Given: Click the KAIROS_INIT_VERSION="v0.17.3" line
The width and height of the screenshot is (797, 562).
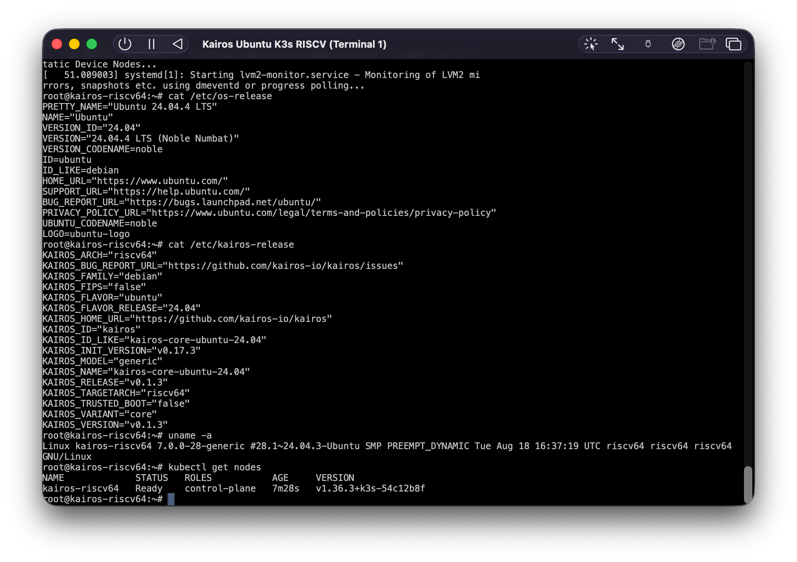Looking at the screenshot, I should pyautogui.click(x=122, y=351).
